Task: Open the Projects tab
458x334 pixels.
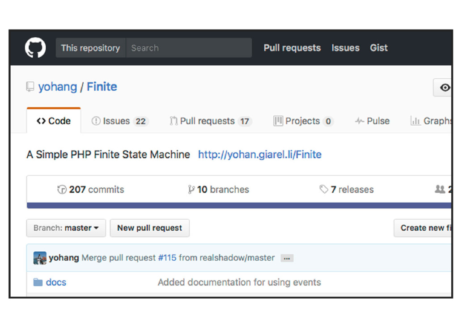Action: [x=303, y=121]
